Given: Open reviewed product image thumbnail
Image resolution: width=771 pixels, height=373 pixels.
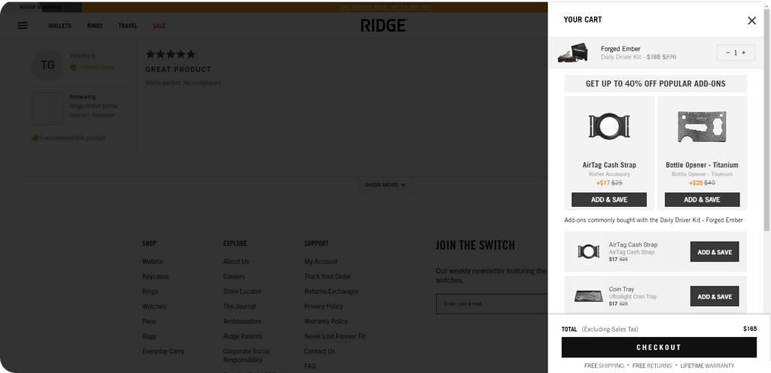Looking at the screenshot, I should (x=47, y=108).
